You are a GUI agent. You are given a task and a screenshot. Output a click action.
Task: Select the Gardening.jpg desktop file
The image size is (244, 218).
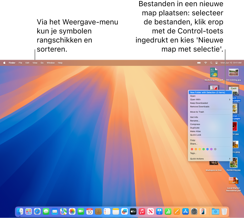tap(234, 164)
